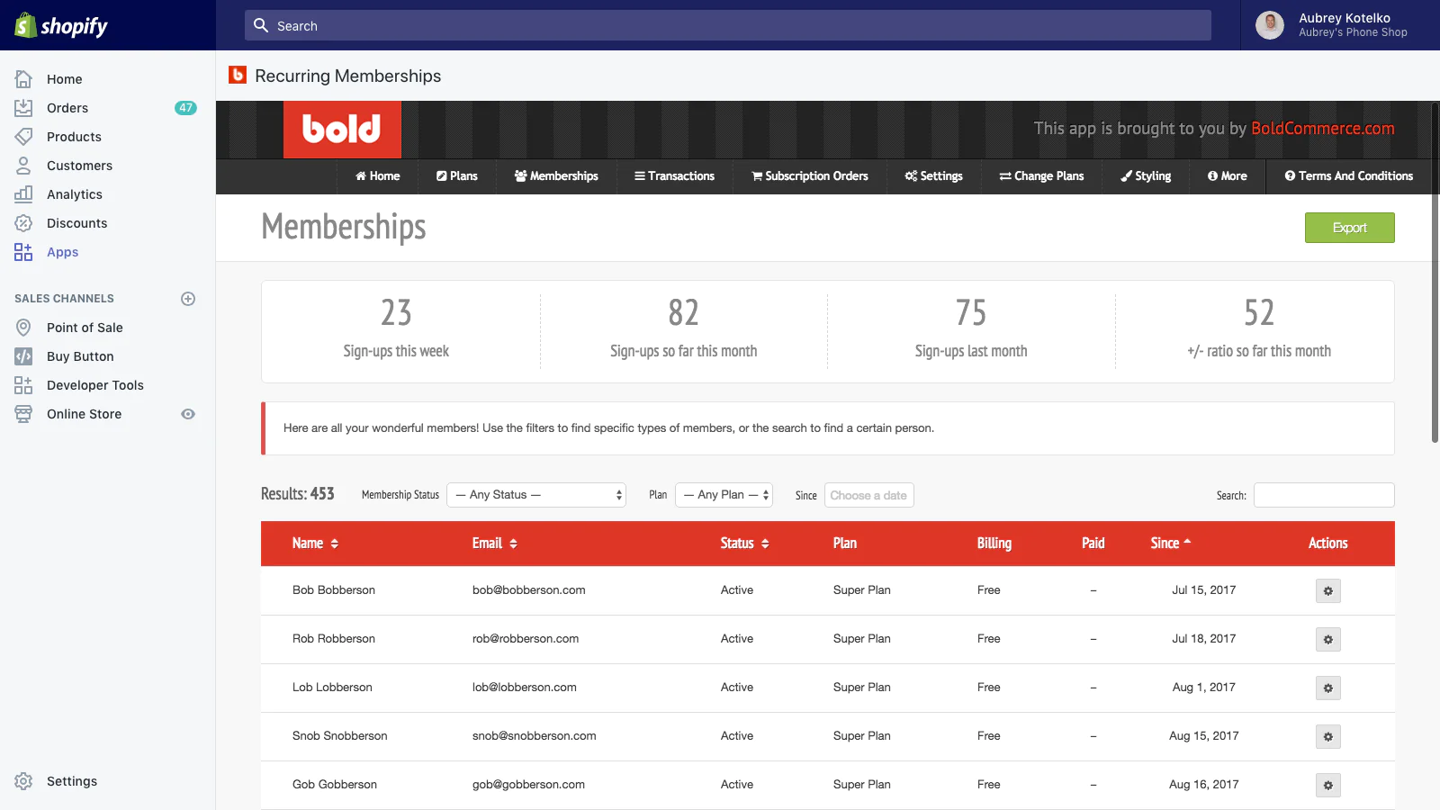The image size is (1440, 810).
Task: Toggle sort order on Since column
Action: point(1170,544)
